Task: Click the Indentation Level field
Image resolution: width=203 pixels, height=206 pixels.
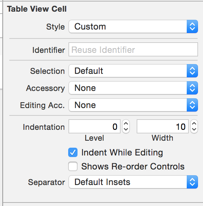Action: pos(95,126)
